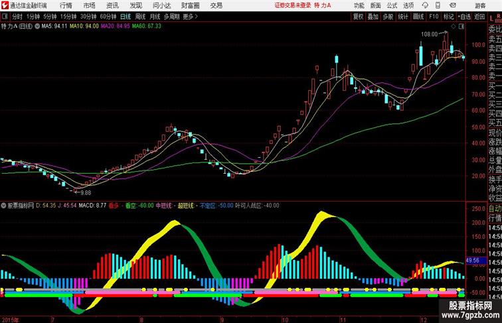Click the 复权 button

359,17
